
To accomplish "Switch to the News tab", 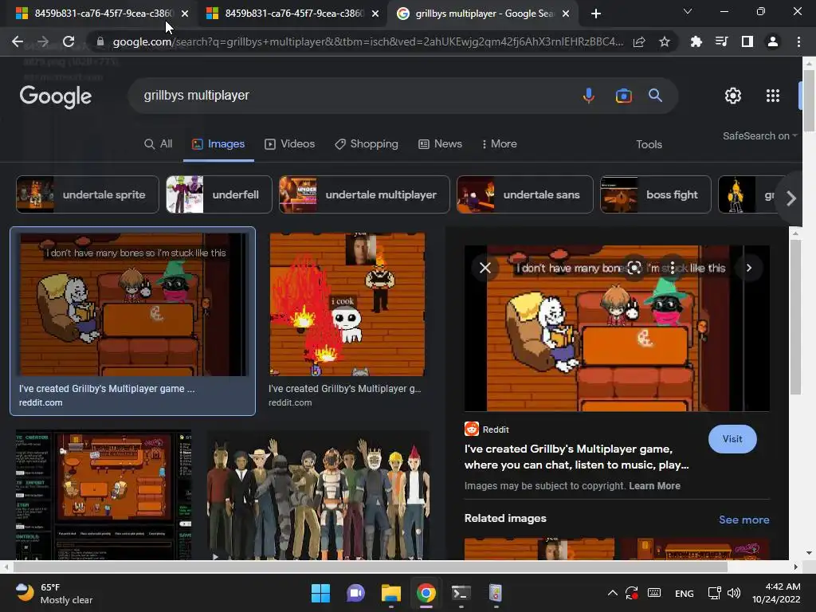I will click(x=440, y=144).
